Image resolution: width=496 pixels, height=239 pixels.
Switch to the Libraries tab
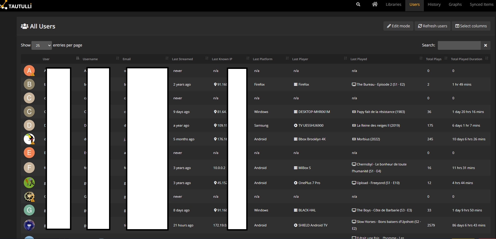(393, 4)
